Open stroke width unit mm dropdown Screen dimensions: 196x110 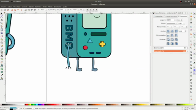pyautogui.click(x=179, y=20)
